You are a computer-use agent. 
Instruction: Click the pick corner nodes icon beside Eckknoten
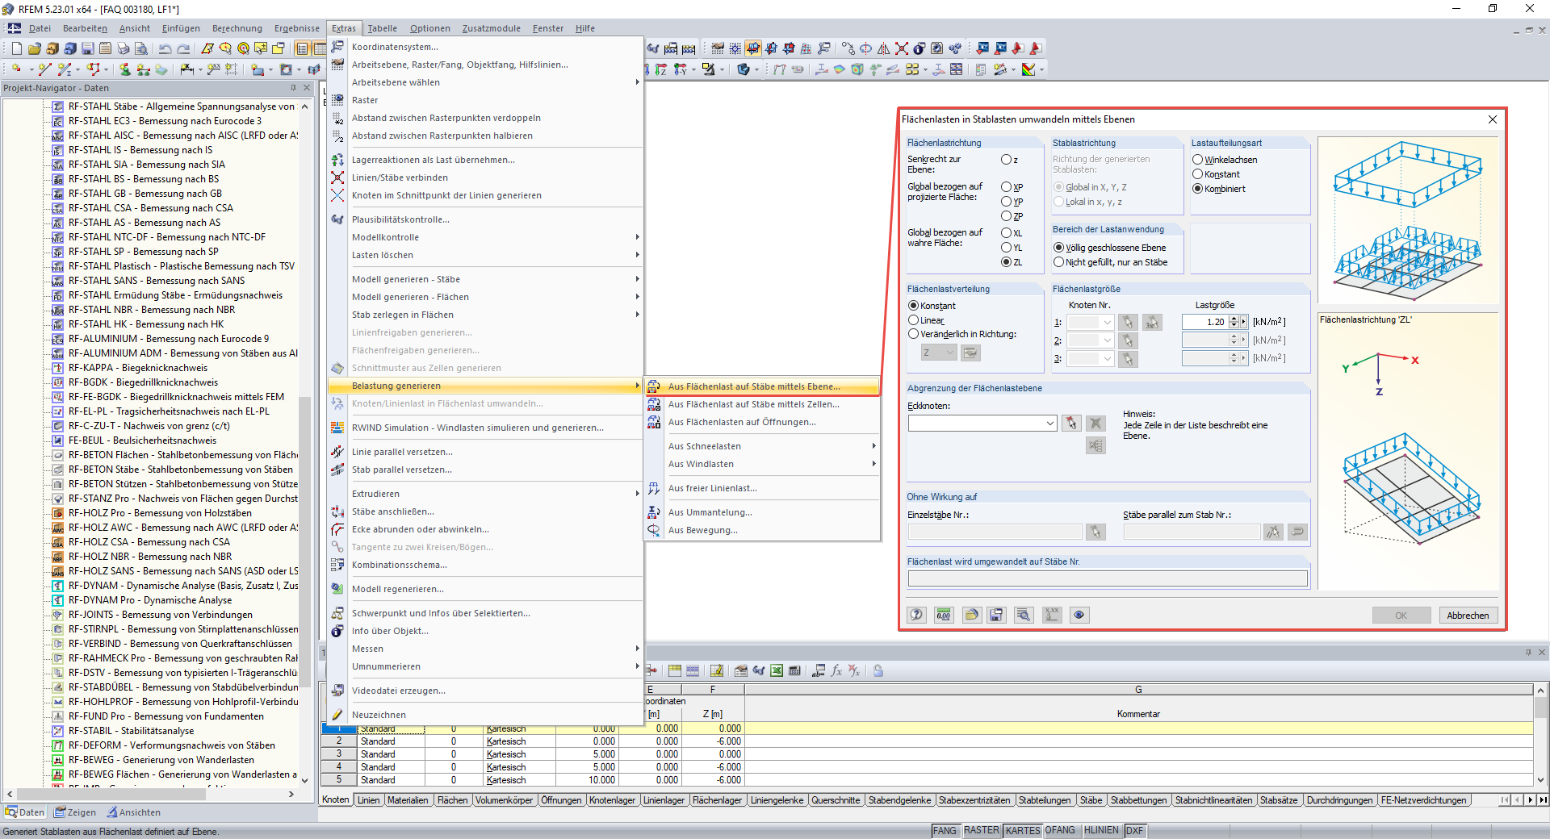(1071, 423)
